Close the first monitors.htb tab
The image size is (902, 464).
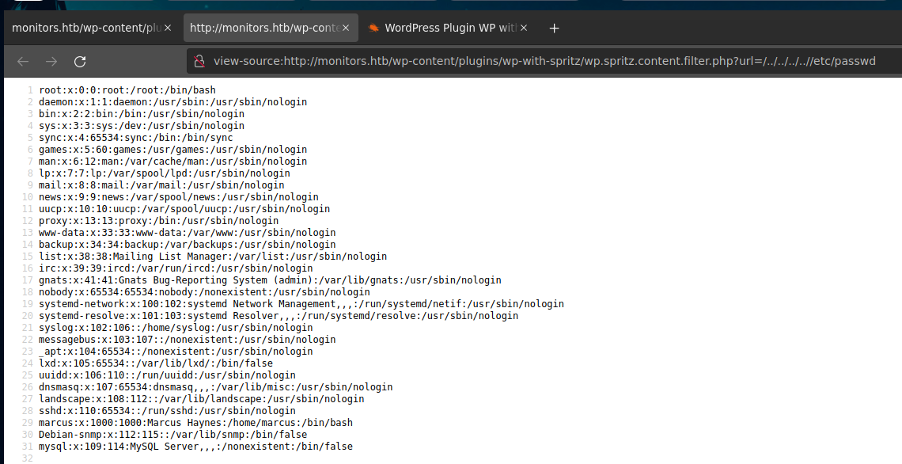(x=167, y=28)
